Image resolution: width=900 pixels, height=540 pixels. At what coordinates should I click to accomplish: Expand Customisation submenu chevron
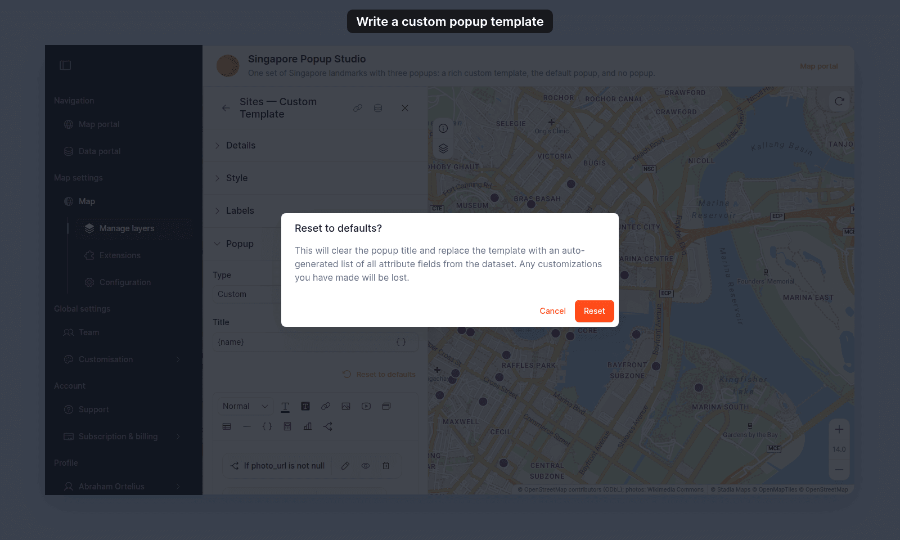[x=178, y=359]
